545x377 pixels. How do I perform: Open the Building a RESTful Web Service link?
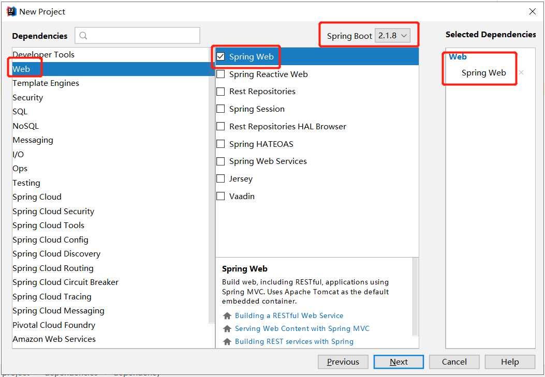point(289,315)
